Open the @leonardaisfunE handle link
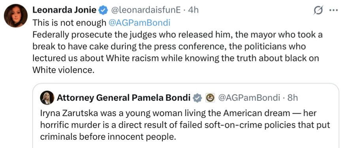The width and height of the screenshot is (343, 148). (146, 10)
